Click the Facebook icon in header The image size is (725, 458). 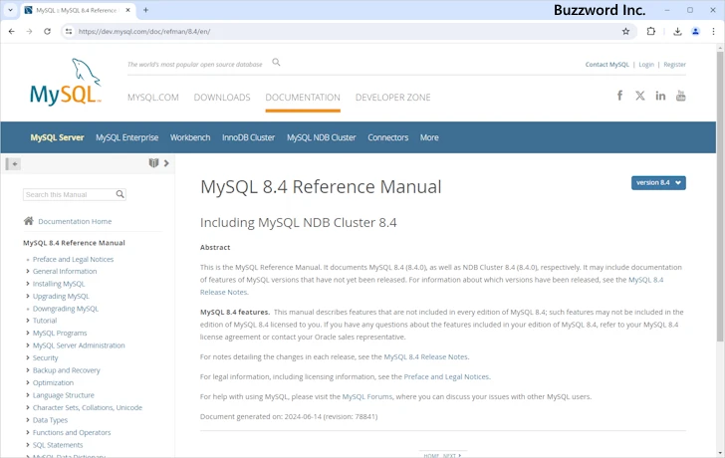pos(619,96)
